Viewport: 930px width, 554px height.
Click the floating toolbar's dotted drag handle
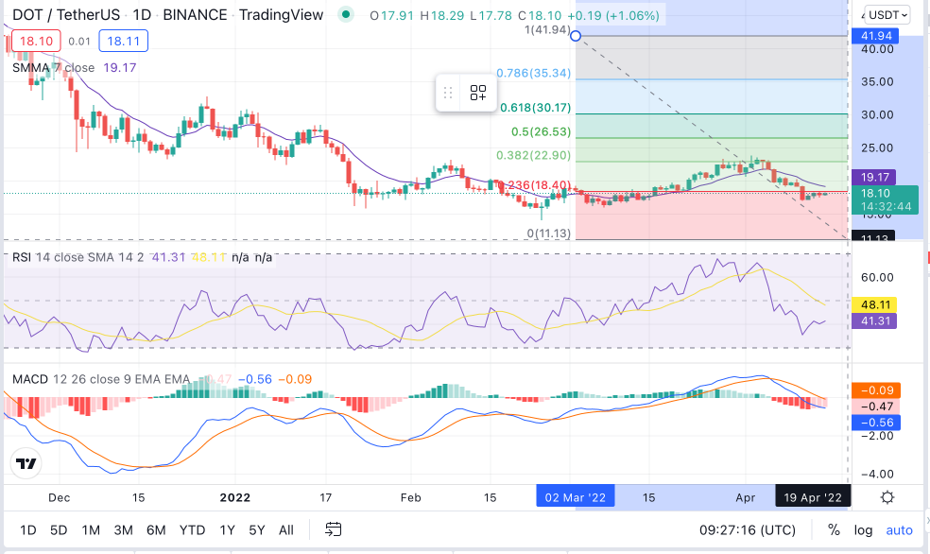[x=448, y=93]
